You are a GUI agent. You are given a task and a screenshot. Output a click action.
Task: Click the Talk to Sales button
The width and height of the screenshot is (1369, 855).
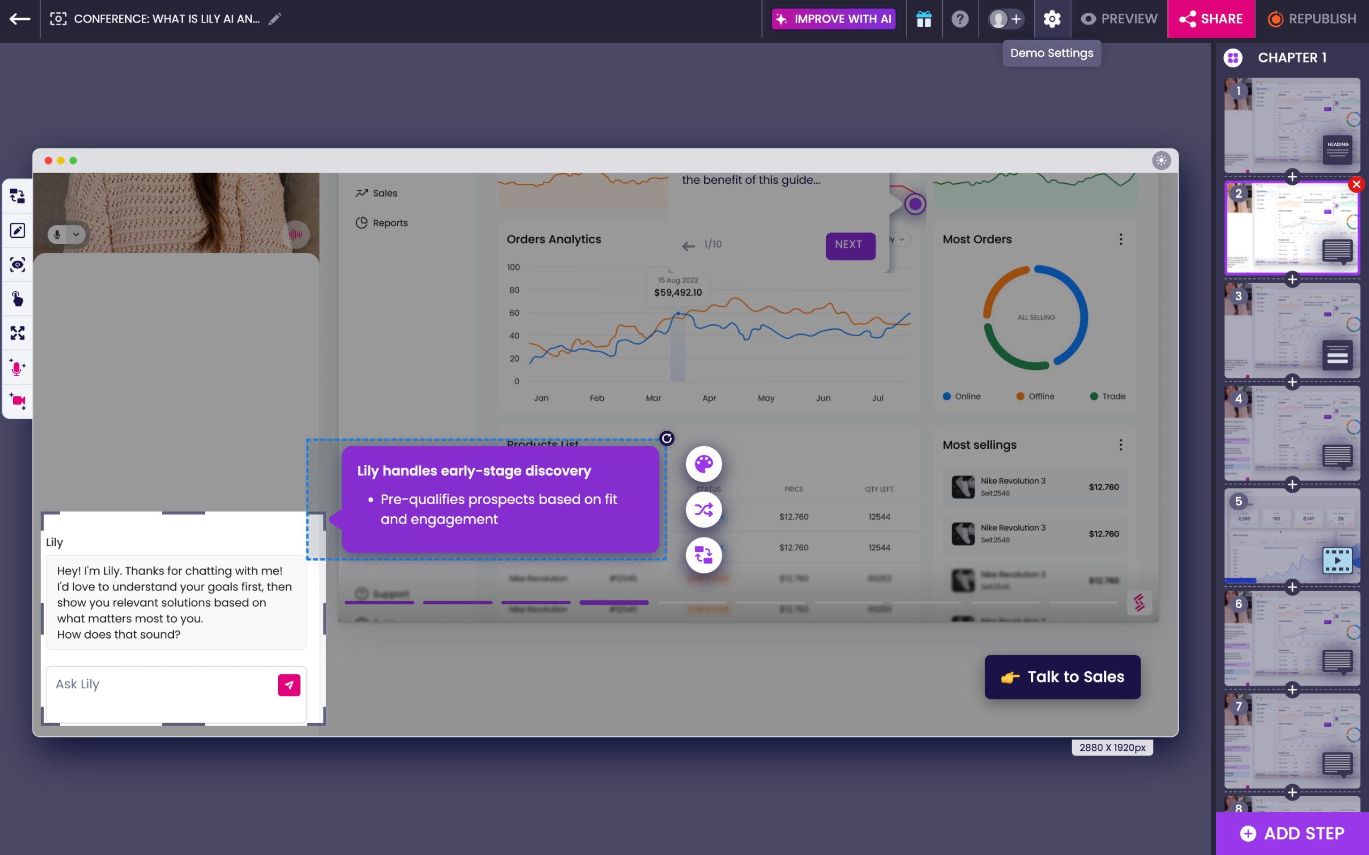click(x=1063, y=677)
